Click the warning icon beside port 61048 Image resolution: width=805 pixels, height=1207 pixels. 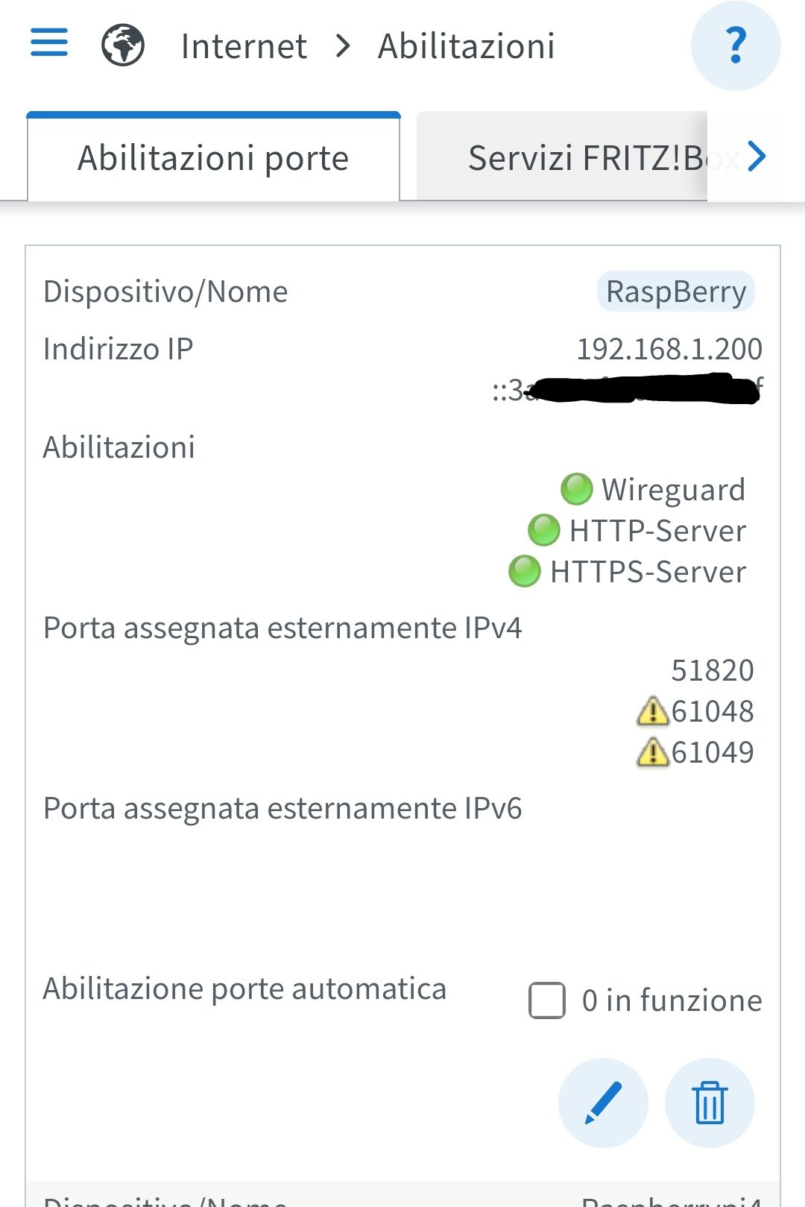point(652,710)
